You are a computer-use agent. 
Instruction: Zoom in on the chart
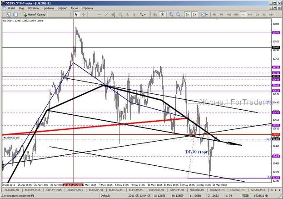click(x=171, y=15)
